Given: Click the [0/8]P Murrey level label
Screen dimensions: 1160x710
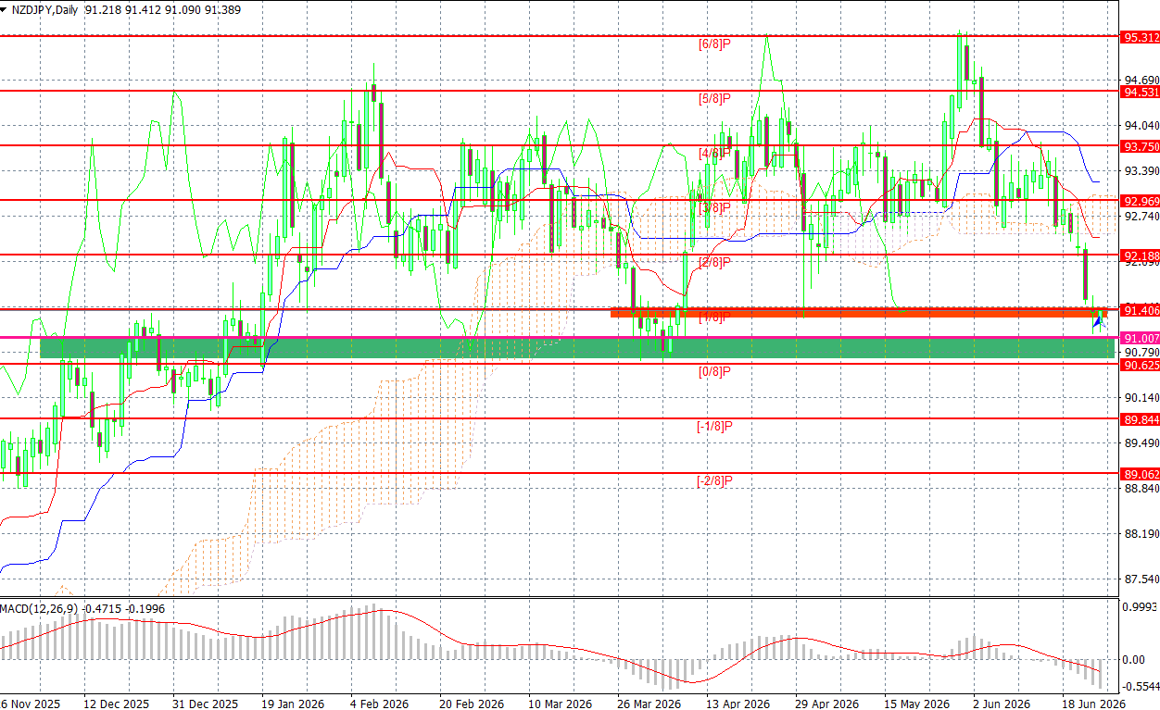Looking at the screenshot, I should [714, 371].
